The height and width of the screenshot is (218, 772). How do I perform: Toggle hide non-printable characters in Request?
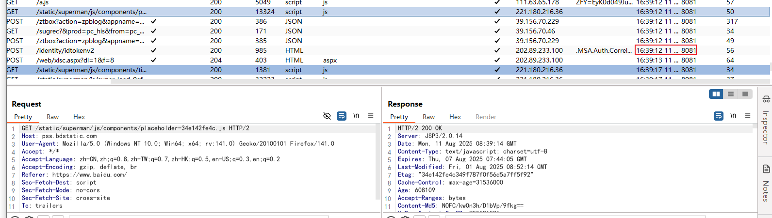[327, 116]
